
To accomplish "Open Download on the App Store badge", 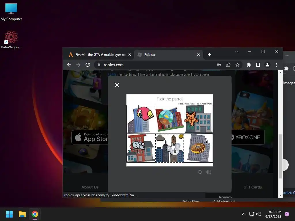I will tap(90, 137).
